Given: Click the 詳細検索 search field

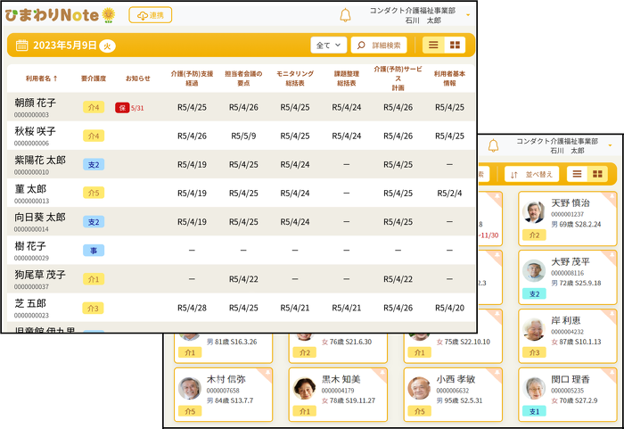Looking at the screenshot, I should pyautogui.click(x=382, y=45).
